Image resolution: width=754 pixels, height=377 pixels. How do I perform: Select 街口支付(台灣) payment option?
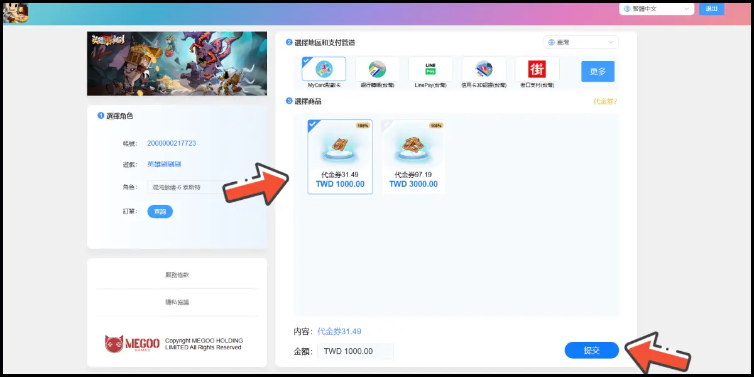point(537,72)
